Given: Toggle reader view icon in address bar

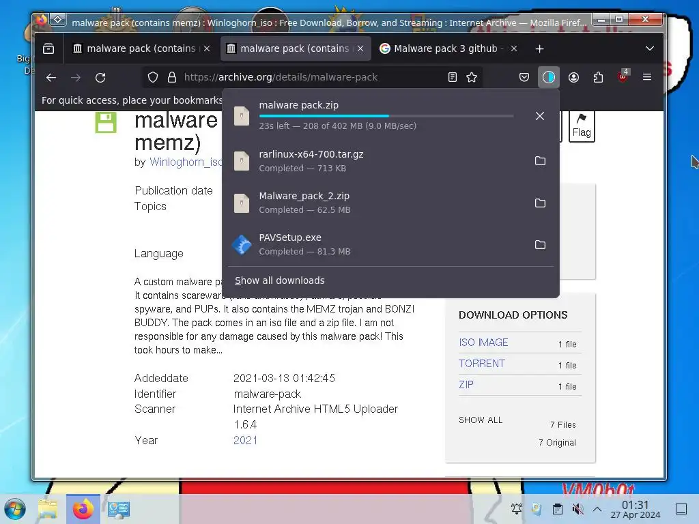Looking at the screenshot, I should pos(453,78).
